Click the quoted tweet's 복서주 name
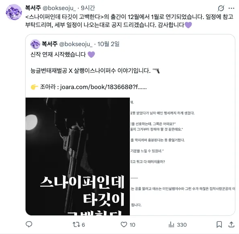Viewport: 239px width, 234px height. coord(50,44)
